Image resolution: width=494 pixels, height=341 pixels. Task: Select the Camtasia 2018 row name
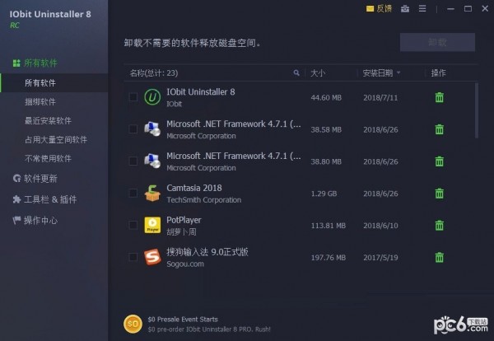click(x=194, y=188)
